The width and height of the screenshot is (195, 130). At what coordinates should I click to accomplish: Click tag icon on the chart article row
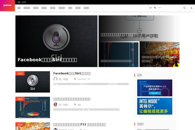coord(75,105)
